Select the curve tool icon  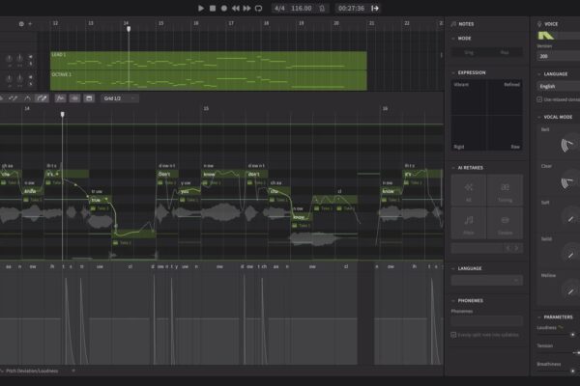[x=27, y=98]
